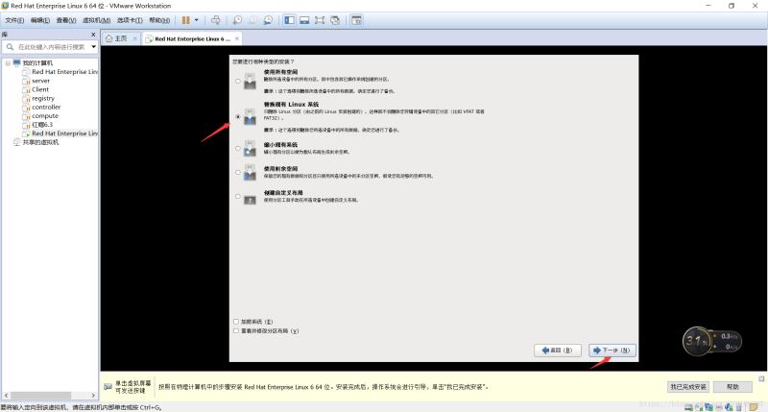Click the pause virtual machine toolbar icon
This screenshot has height=412, width=768.
[185, 19]
